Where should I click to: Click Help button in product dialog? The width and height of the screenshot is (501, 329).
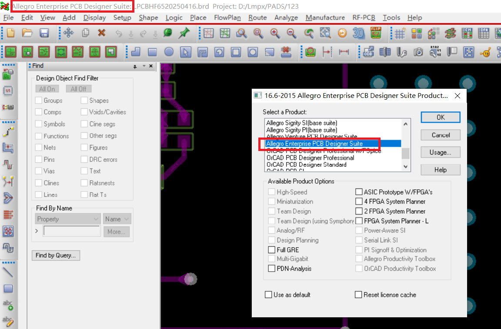coord(441,170)
